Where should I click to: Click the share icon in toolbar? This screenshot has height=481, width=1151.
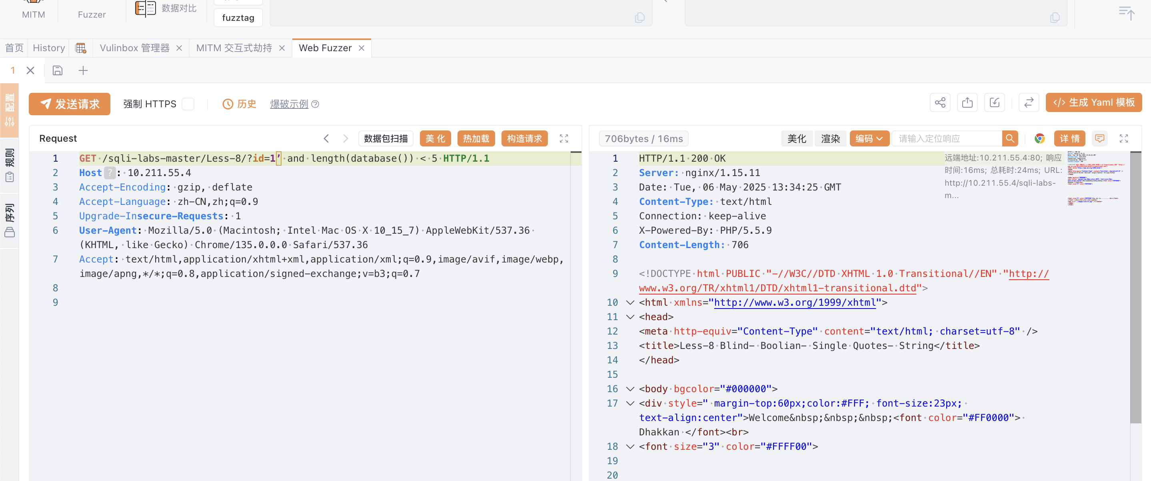(940, 103)
